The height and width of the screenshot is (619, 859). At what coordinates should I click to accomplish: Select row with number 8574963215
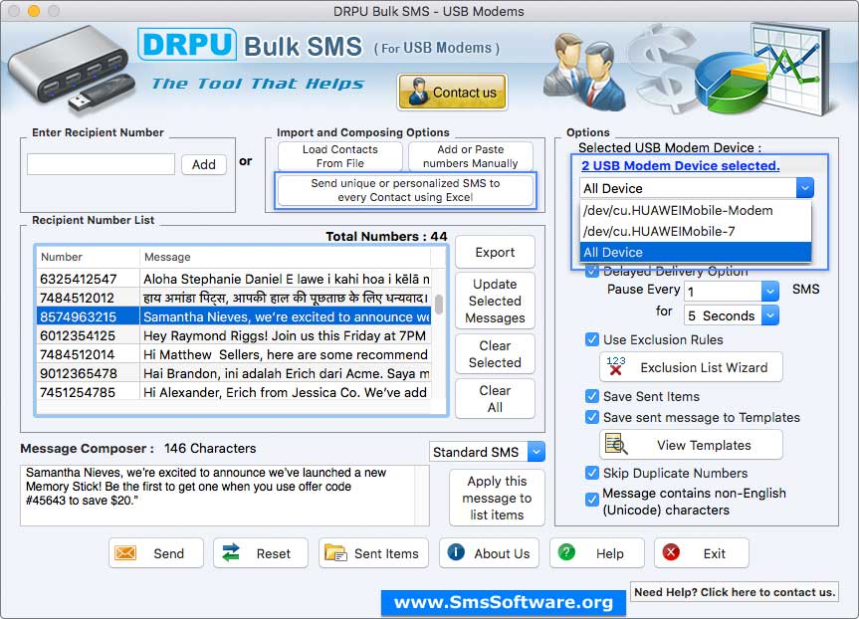[235, 316]
